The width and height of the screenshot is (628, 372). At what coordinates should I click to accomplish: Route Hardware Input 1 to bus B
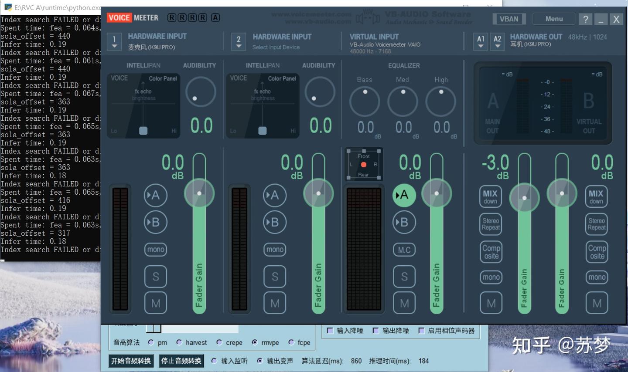(x=155, y=222)
